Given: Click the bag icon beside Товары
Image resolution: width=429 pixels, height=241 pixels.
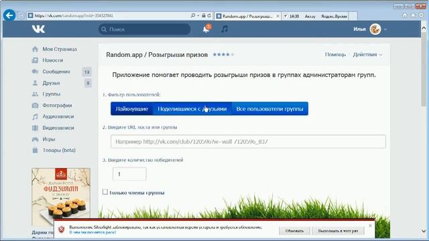Looking at the screenshot, I should tap(35, 150).
